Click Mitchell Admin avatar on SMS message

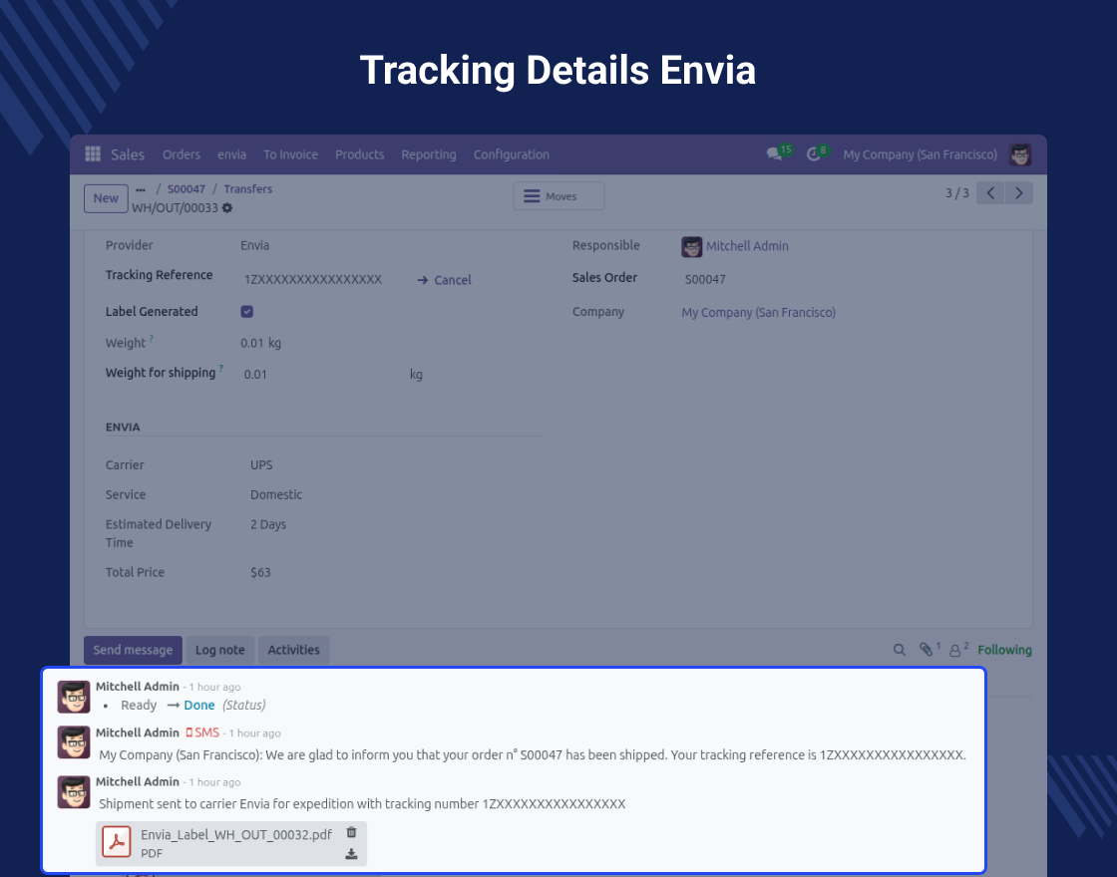pos(74,742)
